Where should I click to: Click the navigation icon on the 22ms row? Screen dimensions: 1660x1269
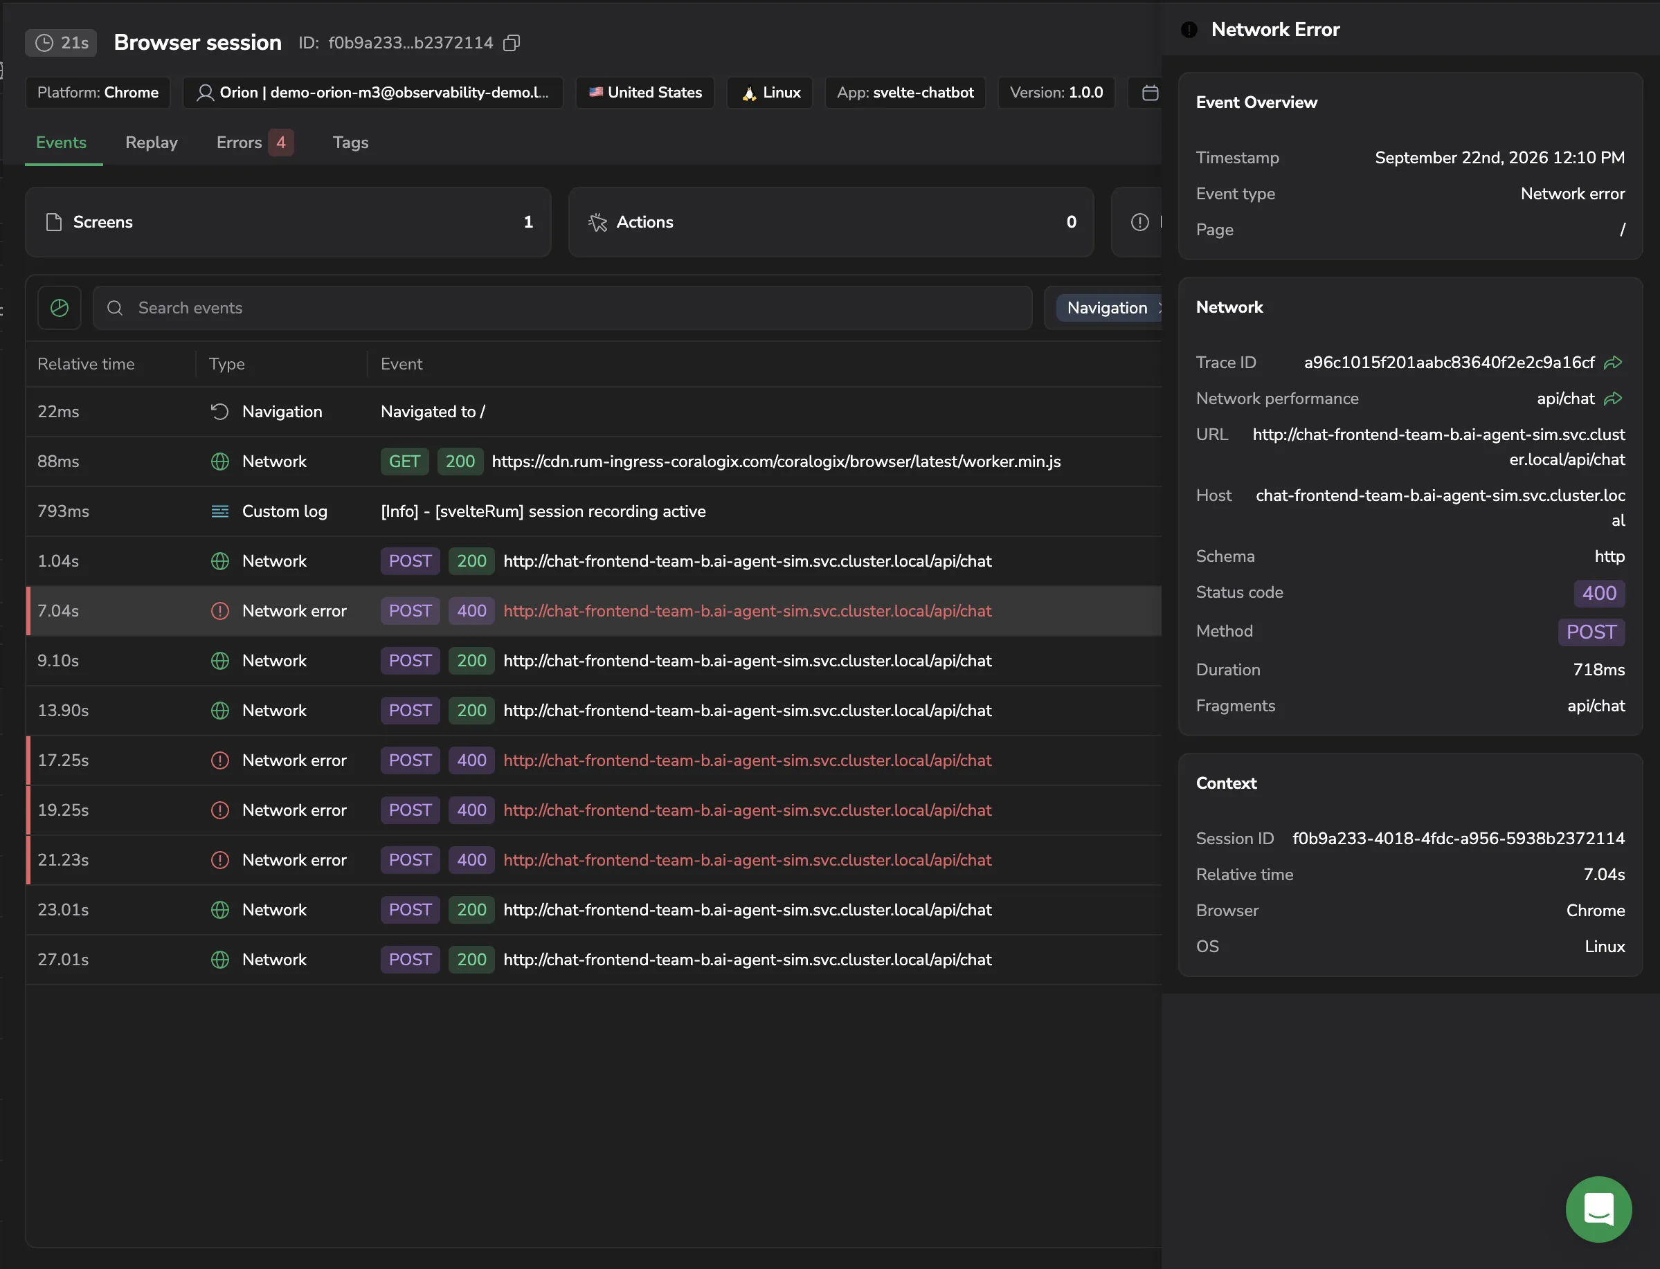pos(220,412)
